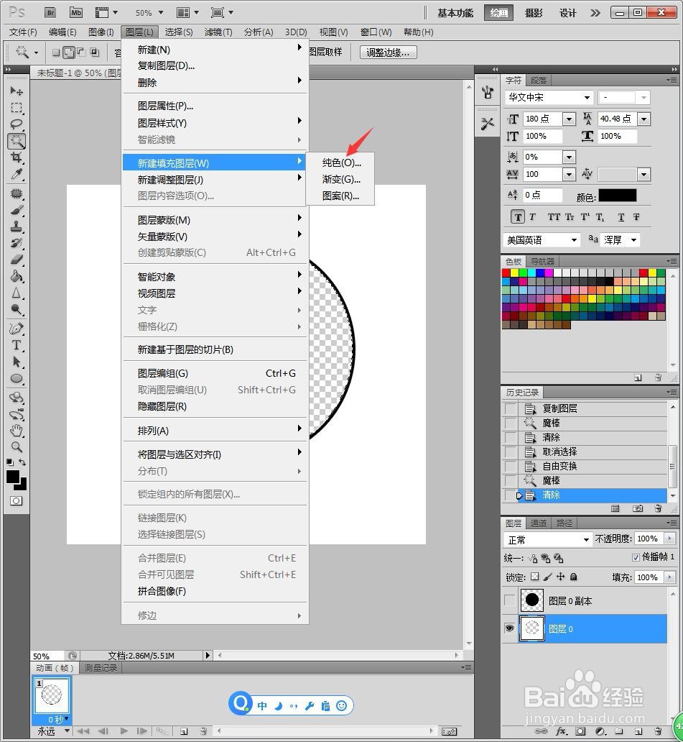Toggle lock all for layer
Viewport: 683px width, 742px height.
click(x=573, y=577)
